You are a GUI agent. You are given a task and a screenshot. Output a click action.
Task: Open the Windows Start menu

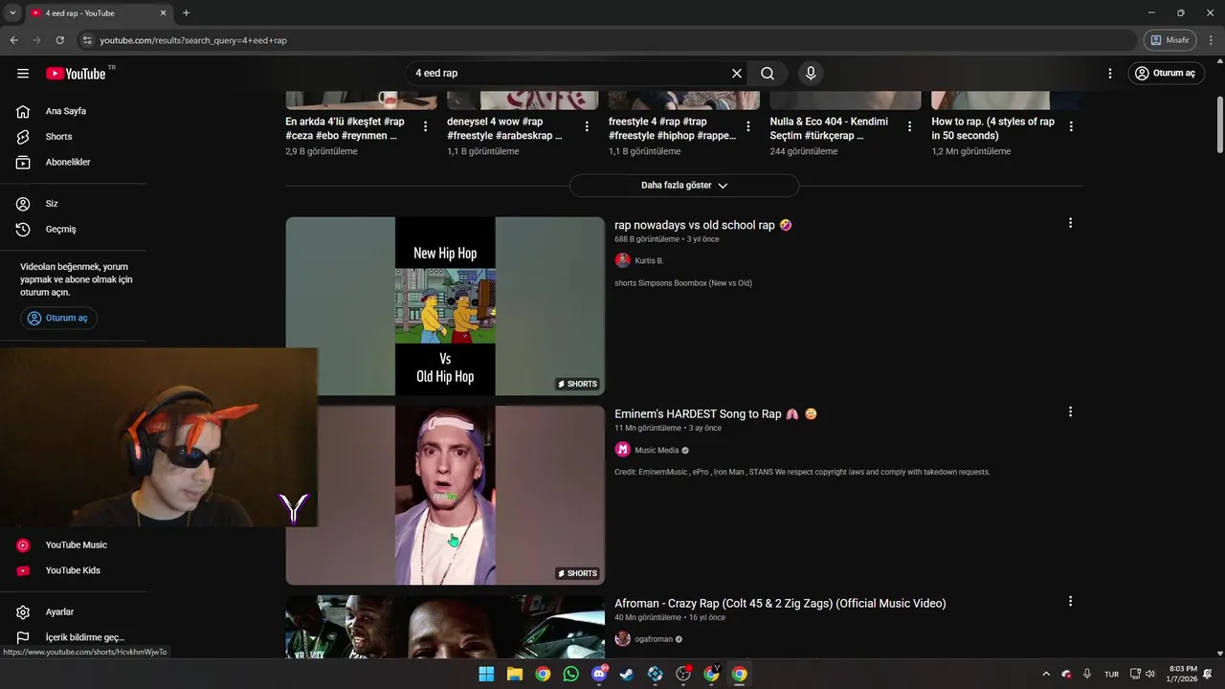(x=486, y=674)
